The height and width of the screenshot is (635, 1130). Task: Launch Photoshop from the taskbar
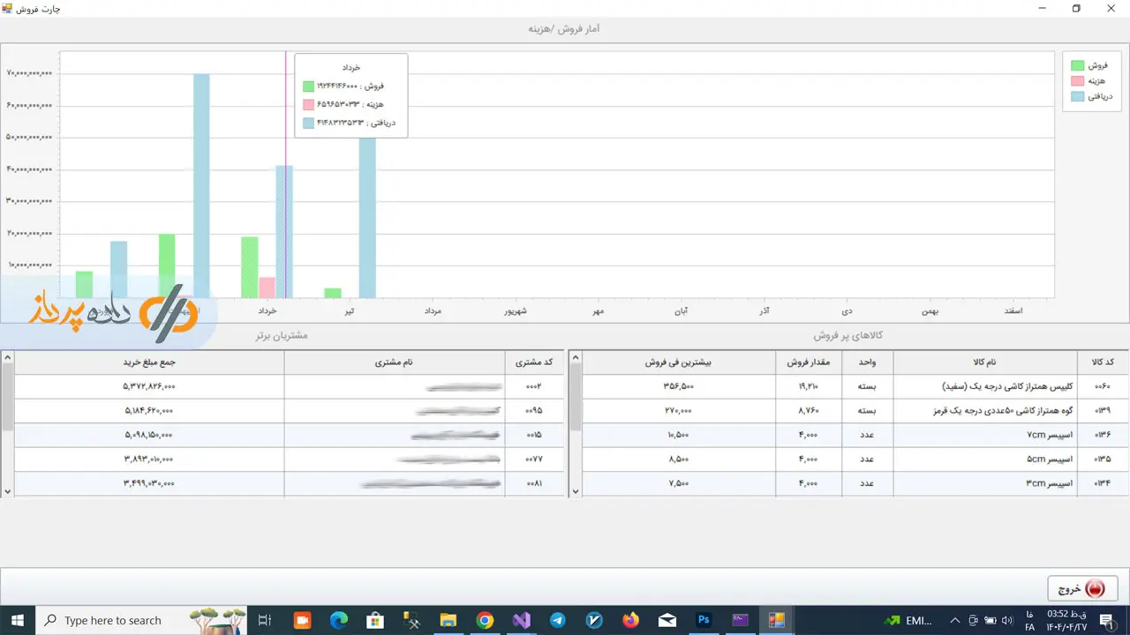704,621
